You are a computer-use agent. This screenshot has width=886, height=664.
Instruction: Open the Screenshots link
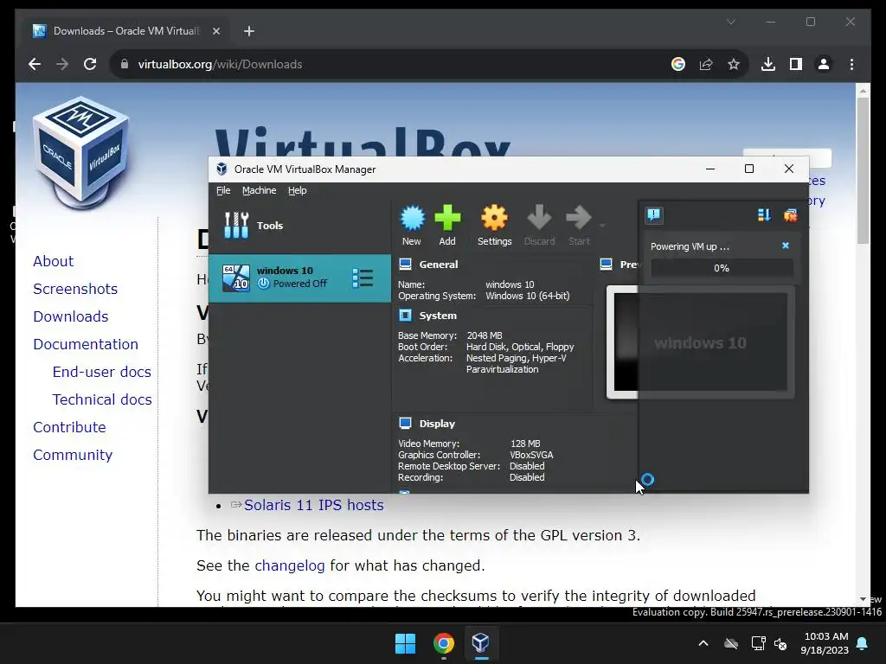75,289
